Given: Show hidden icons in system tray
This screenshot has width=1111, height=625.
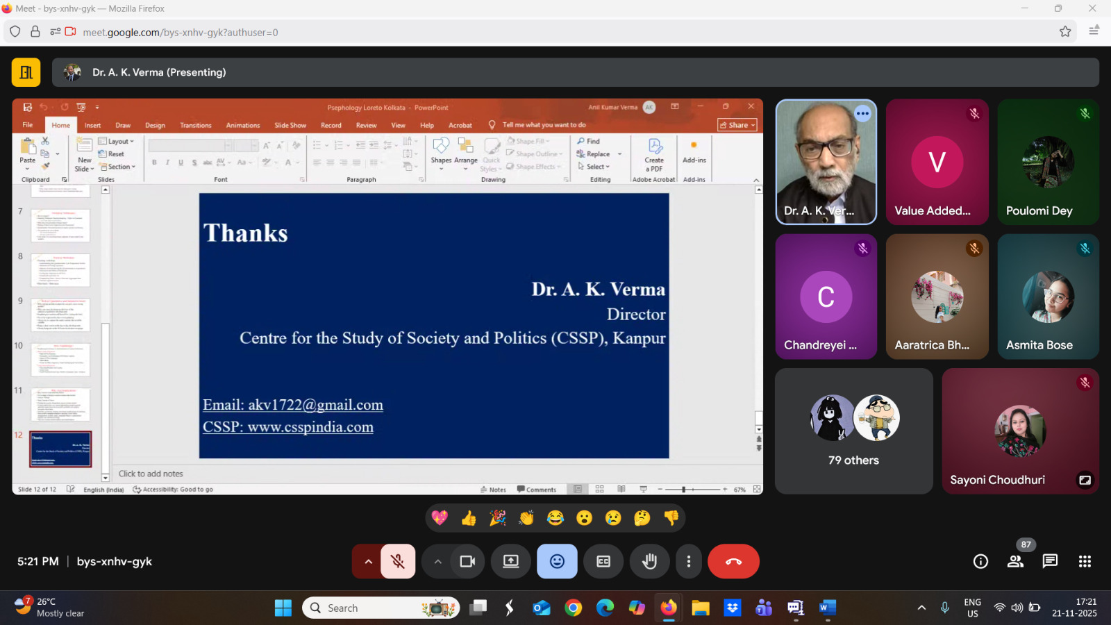Looking at the screenshot, I should (x=921, y=608).
